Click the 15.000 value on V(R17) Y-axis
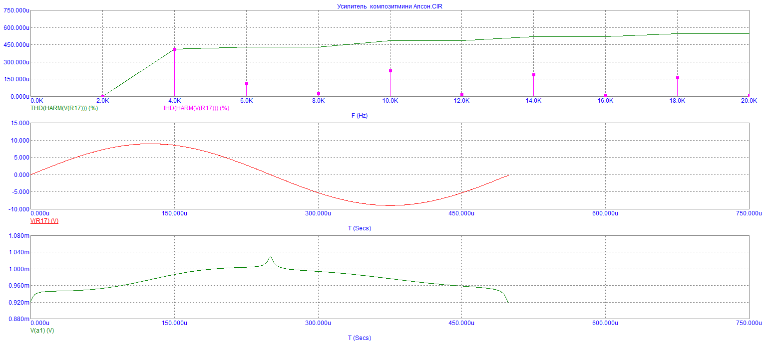Viewport: 765px width, 349px height. point(19,123)
